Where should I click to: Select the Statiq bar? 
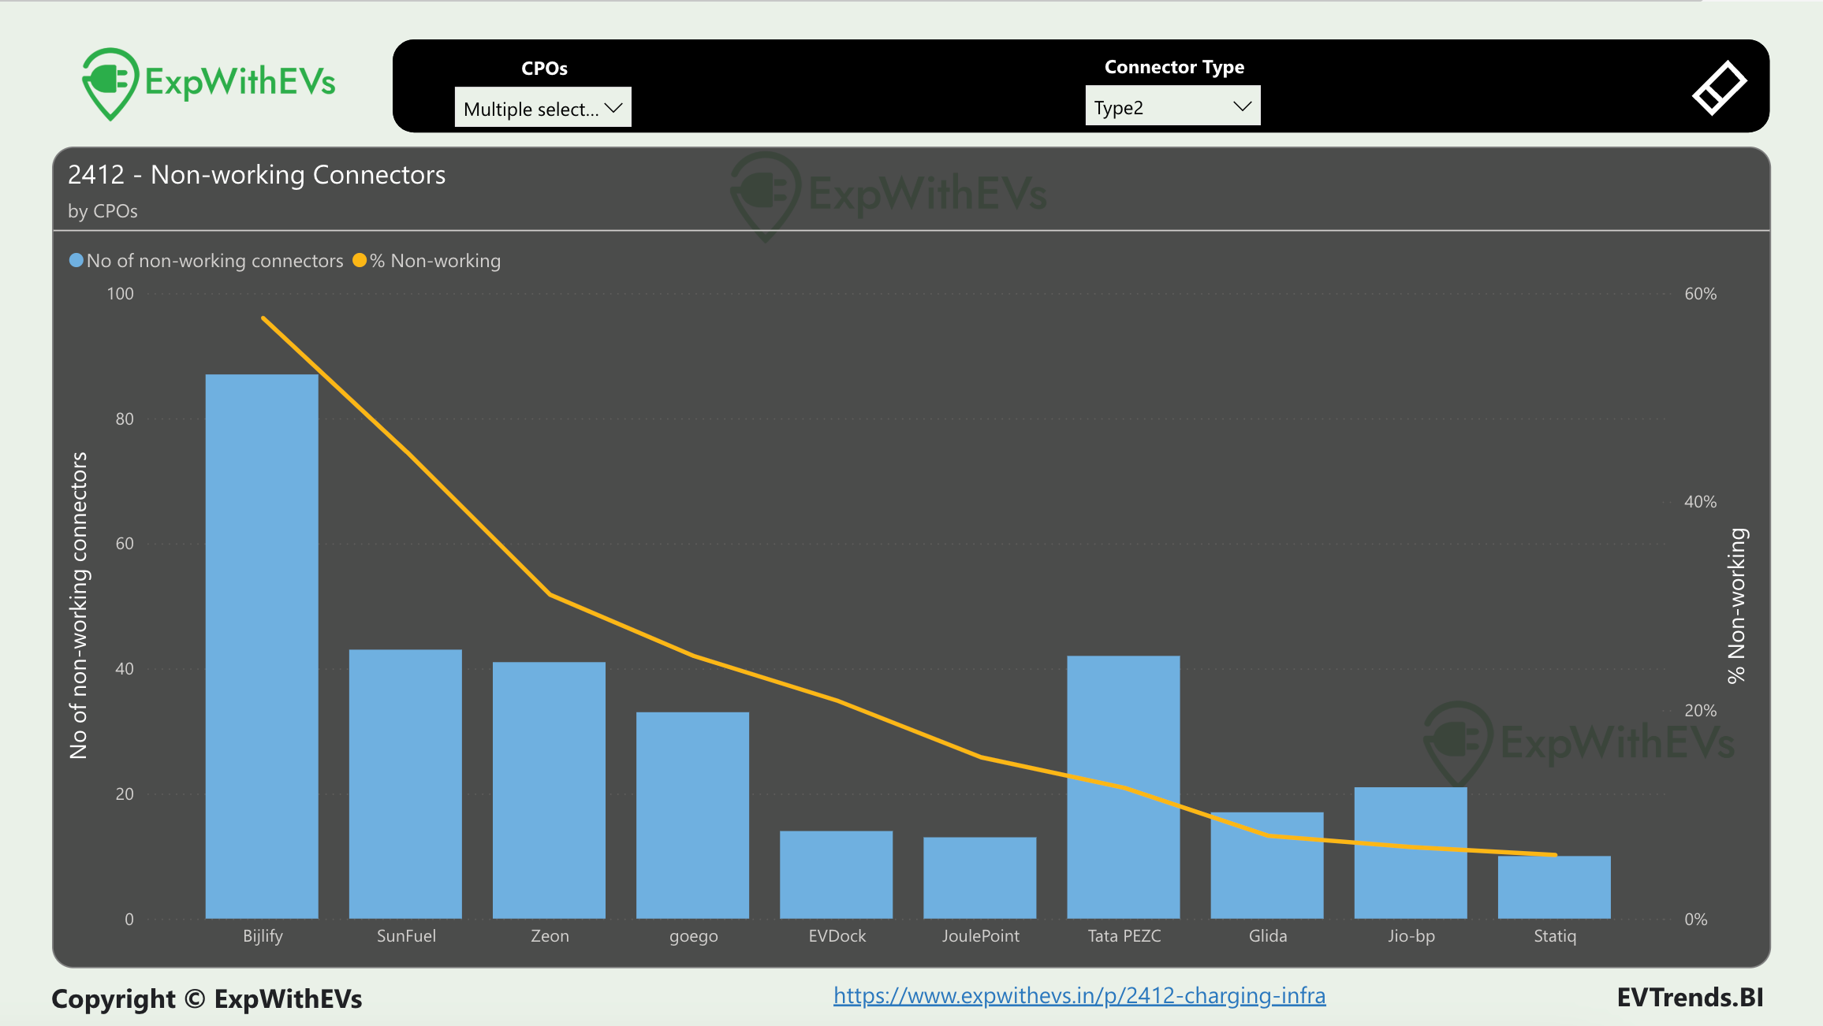pyautogui.click(x=1554, y=887)
